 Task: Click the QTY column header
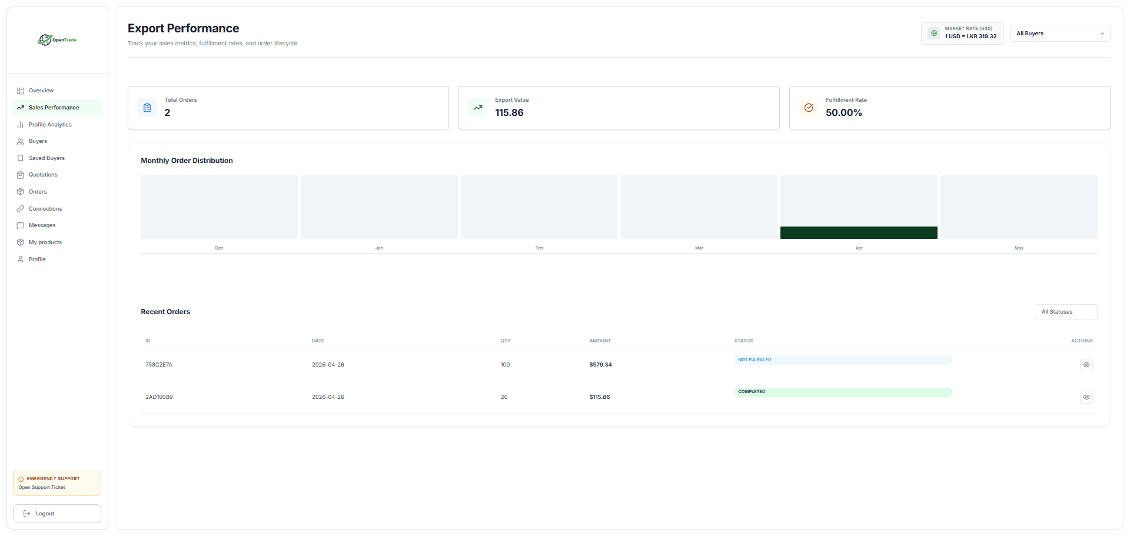[x=506, y=341]
